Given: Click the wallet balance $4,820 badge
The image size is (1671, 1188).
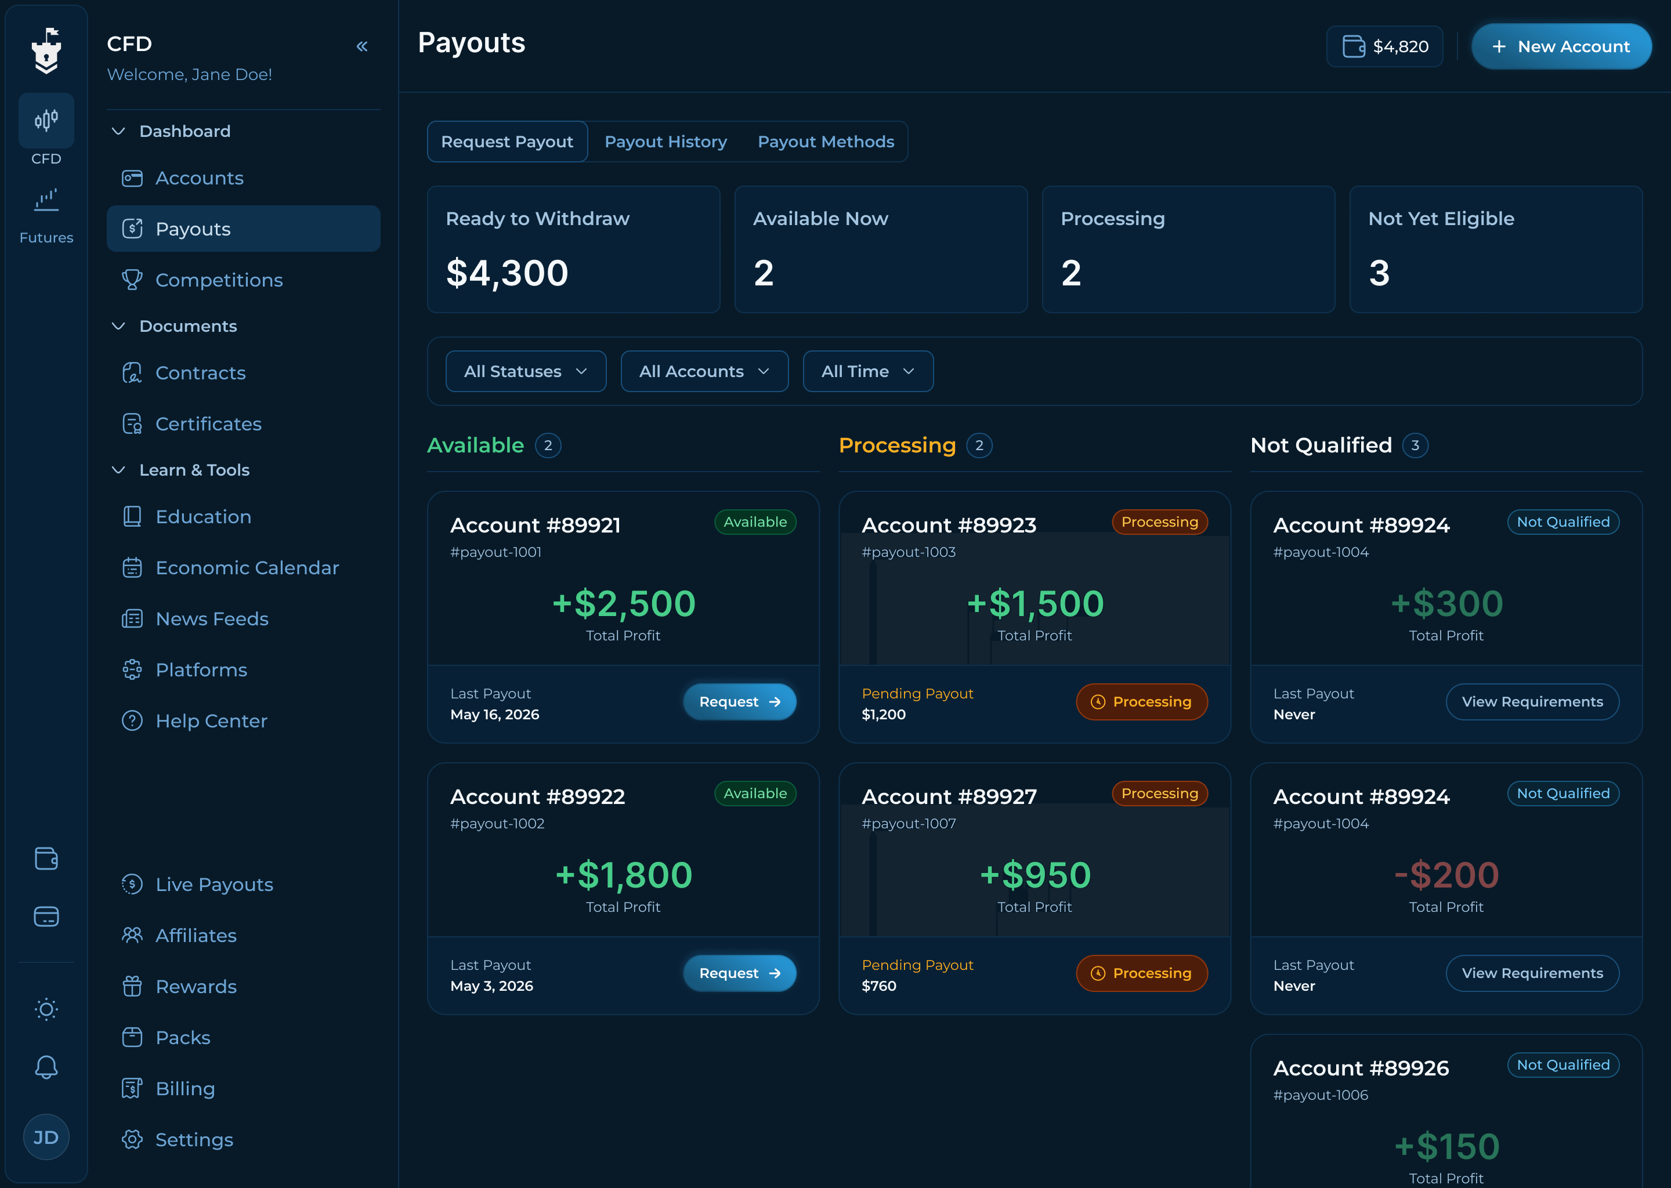Looking at the screenshot, I should pyautogui.click(x=1384, y=47).
